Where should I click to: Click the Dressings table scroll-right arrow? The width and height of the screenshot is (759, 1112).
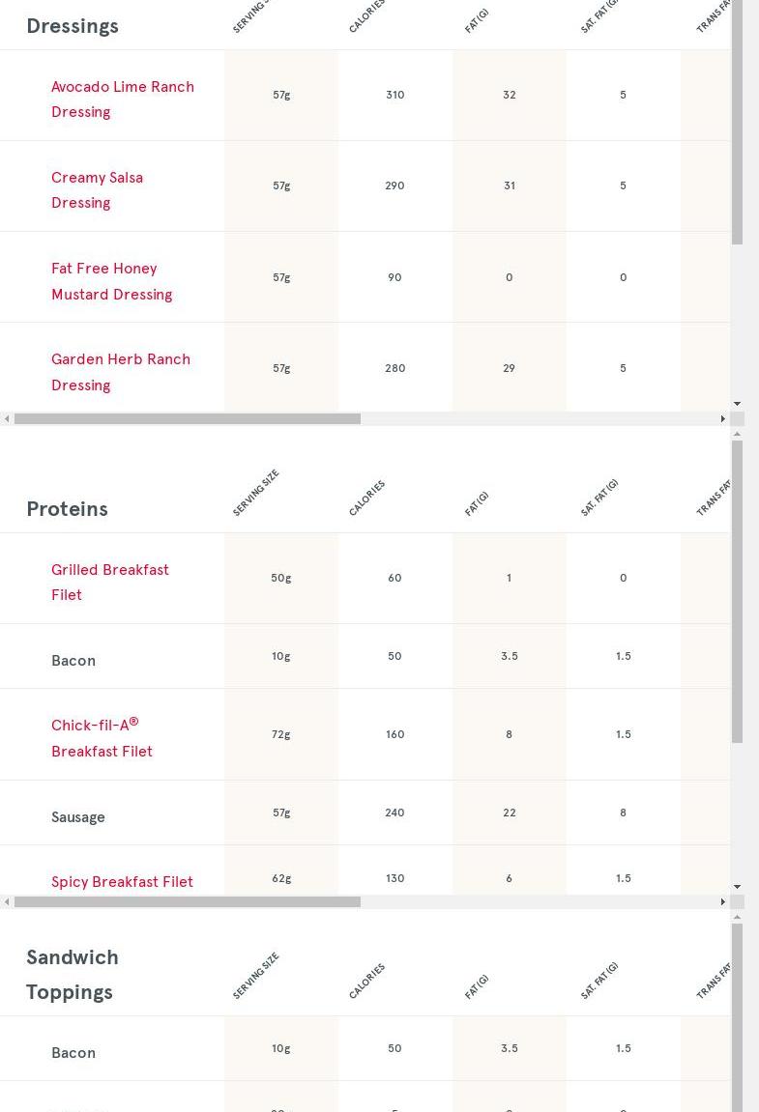coord(722,419)
